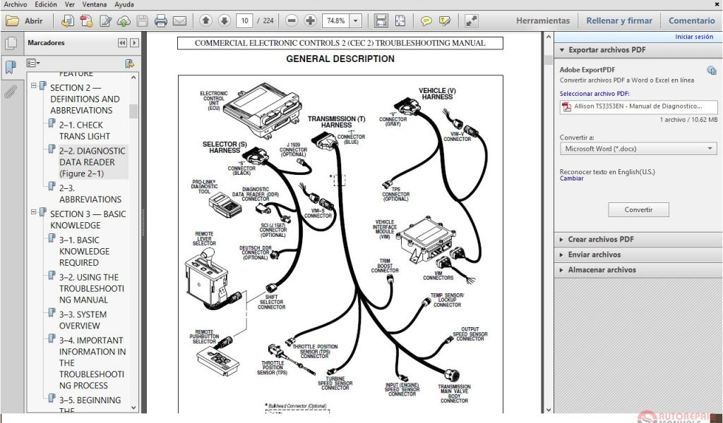Open the zoom percentage dropdown
723x423 pixels.
356,21
